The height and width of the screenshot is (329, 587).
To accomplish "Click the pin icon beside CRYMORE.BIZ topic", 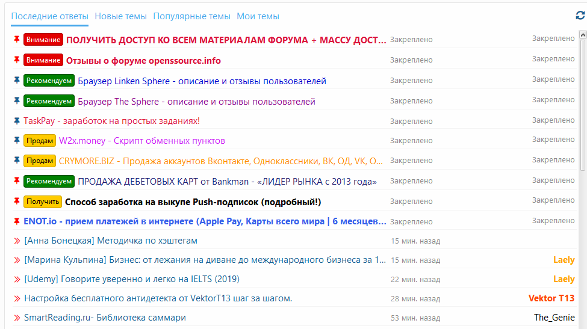I will (x=17, y=161).
